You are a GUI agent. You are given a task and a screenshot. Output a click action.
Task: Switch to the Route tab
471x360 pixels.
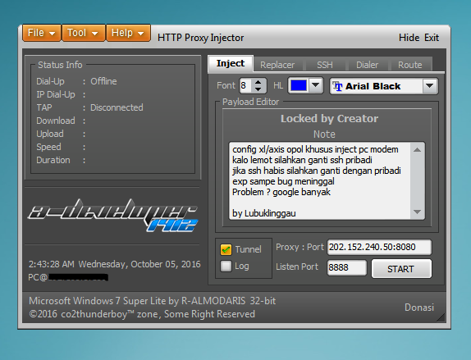point(410,65)
